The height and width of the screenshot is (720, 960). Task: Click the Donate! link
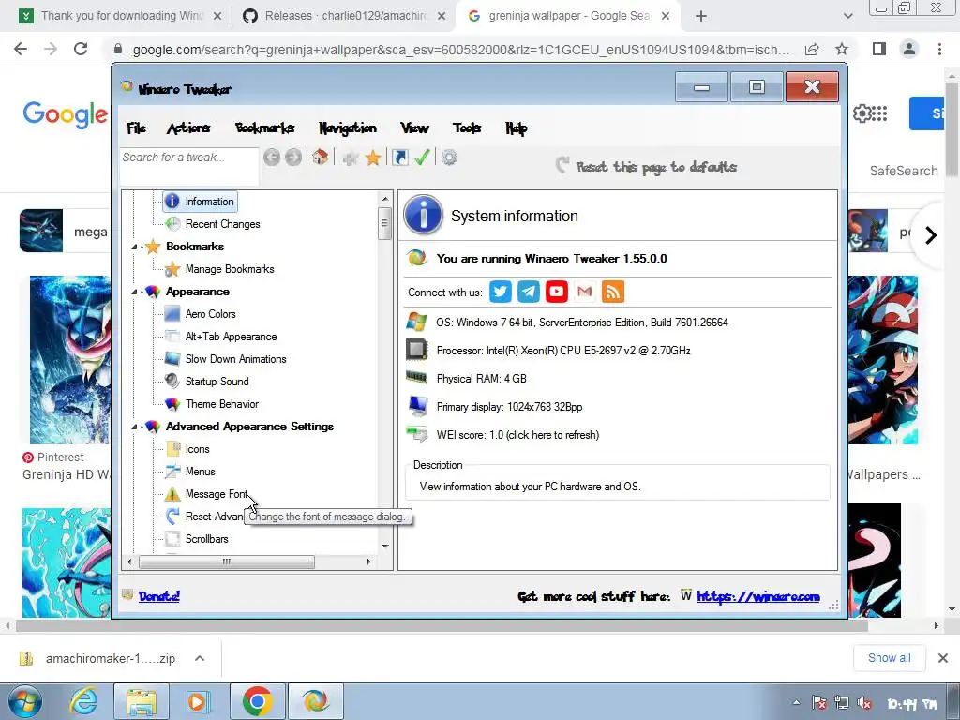point(159,595)
